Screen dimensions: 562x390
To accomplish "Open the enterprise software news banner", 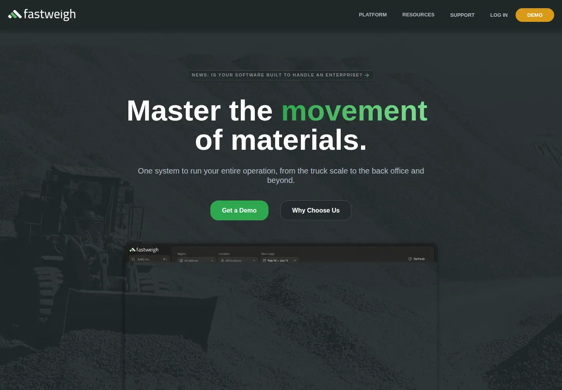I will (281, 75).
